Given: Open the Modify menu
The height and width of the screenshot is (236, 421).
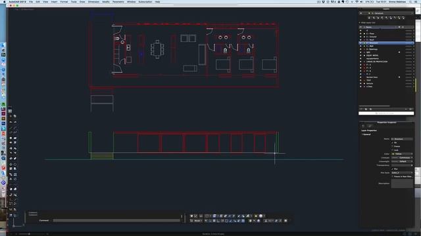Looking at the screenshot, I should (106, 1).
